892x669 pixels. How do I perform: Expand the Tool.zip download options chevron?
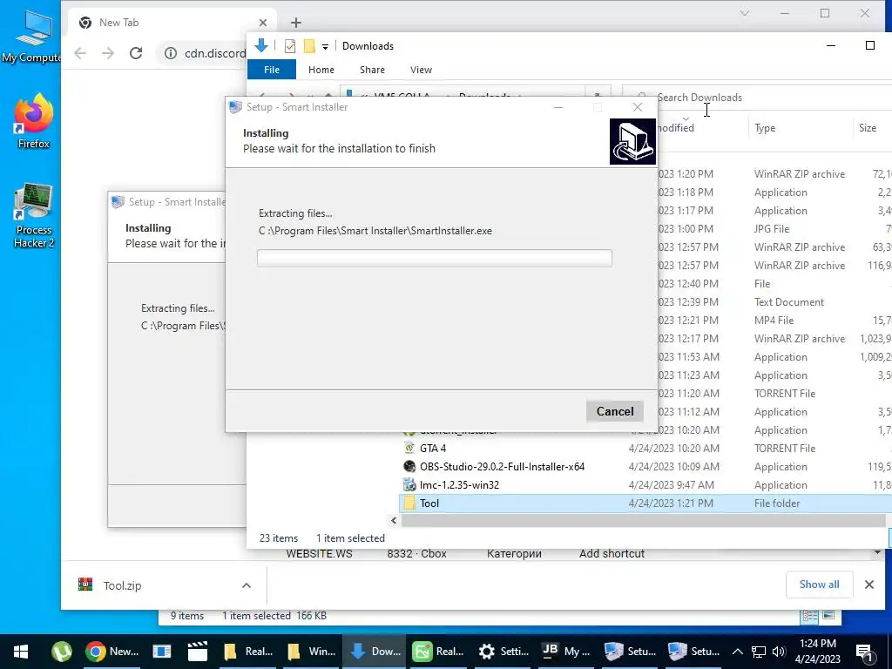tap(247, 585)
